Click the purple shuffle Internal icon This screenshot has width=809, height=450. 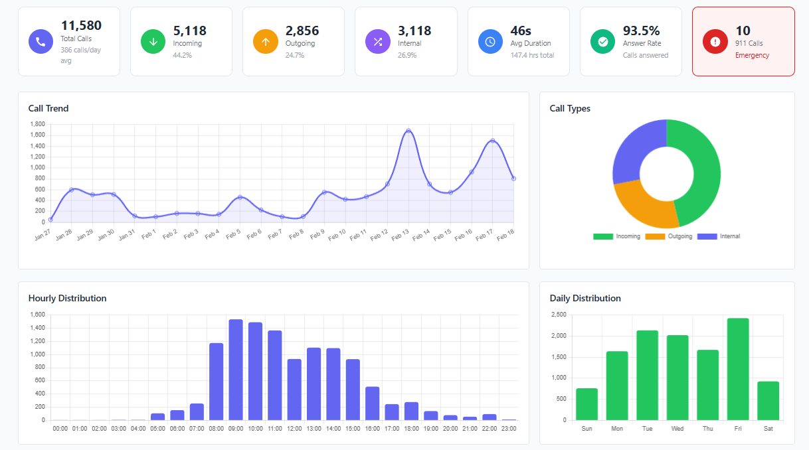point(377,42)
